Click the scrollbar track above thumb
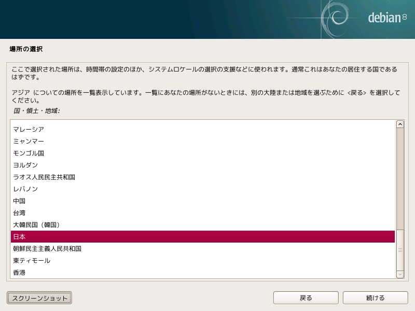The height and width of the screenshot is (311, 415). (400, 178)
